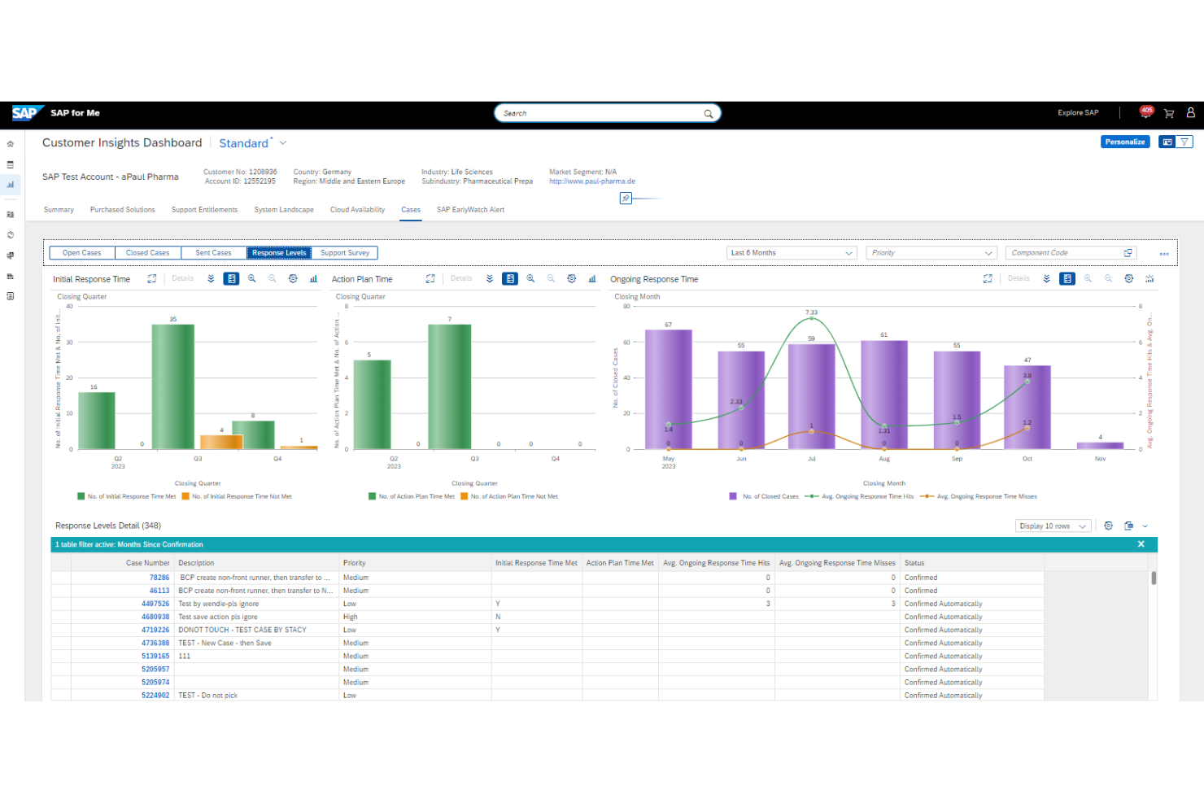Viewport: 1204px width, 803px height.
Task: Open the paul-pharma.de website link
Action: pyautogui.click(x=592, y=181)
